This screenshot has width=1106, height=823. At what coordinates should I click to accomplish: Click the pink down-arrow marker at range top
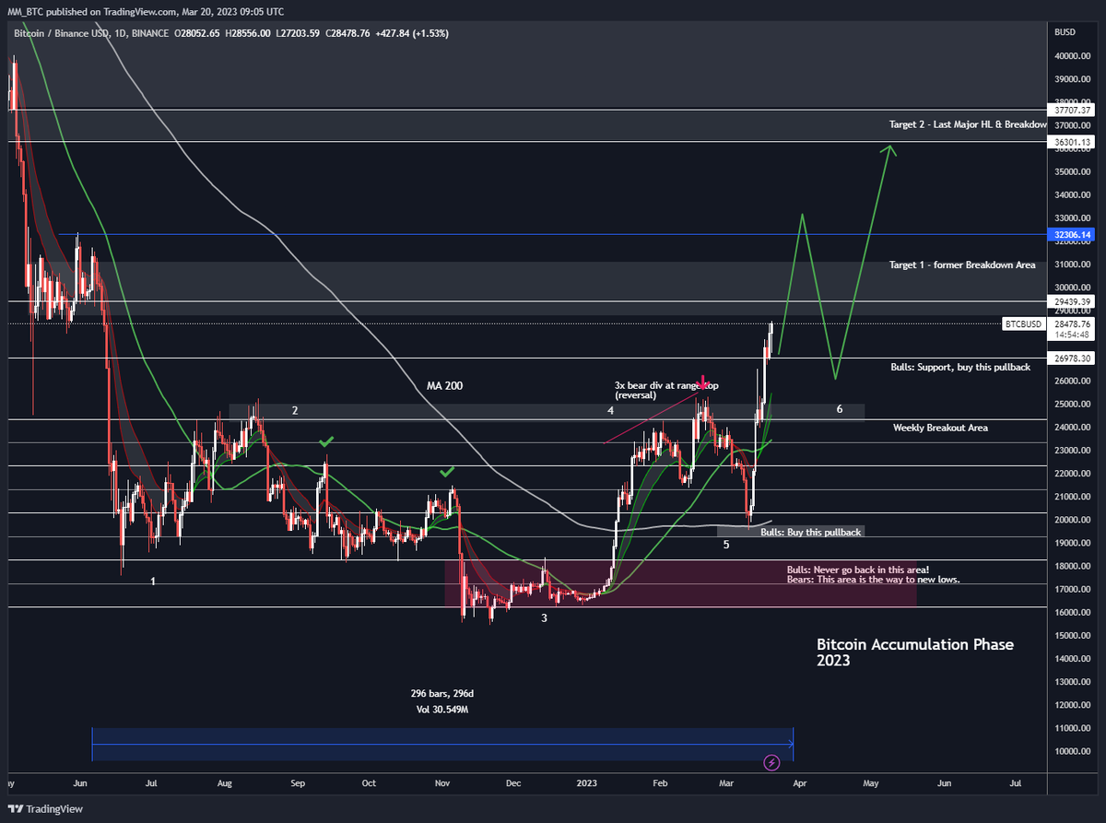click(704, 382)
